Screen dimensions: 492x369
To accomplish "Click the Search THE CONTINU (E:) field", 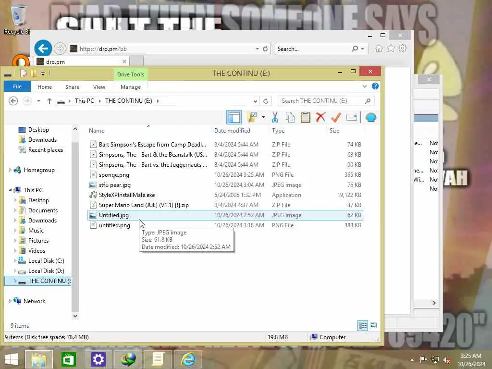I will pos(326,101).
